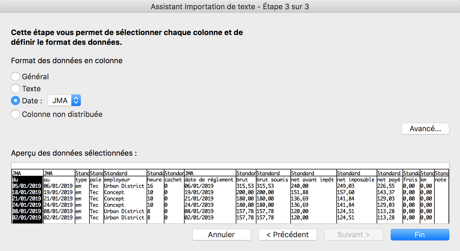Click the 249,03 net imposable value
This screenshot has height=251, width=460.
click(x=346, y=186)
